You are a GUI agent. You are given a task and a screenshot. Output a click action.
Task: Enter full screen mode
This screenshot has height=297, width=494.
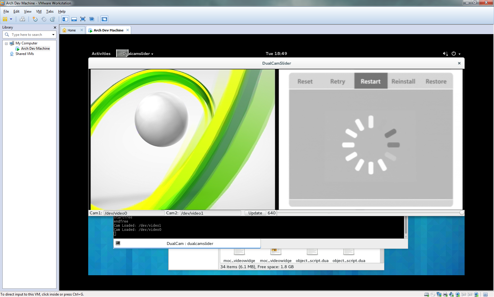[x=83, y=19]
